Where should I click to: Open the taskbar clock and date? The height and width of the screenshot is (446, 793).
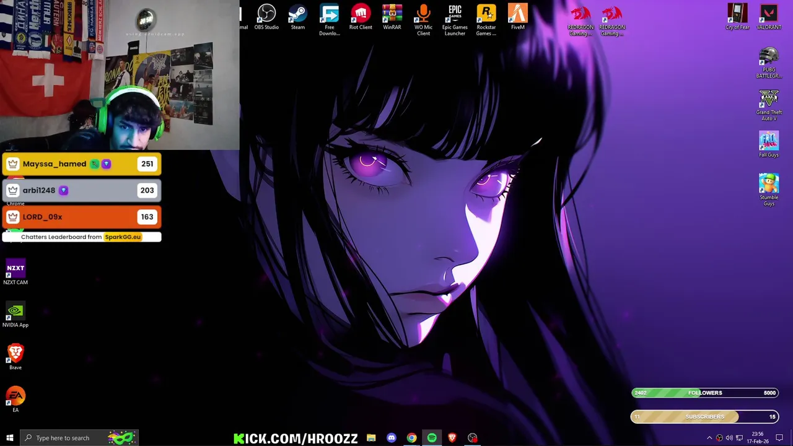pyautogui.click(x=757, y=438)
